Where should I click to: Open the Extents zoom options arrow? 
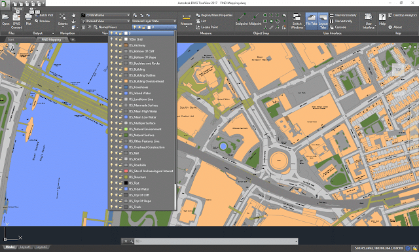[63, 27]
